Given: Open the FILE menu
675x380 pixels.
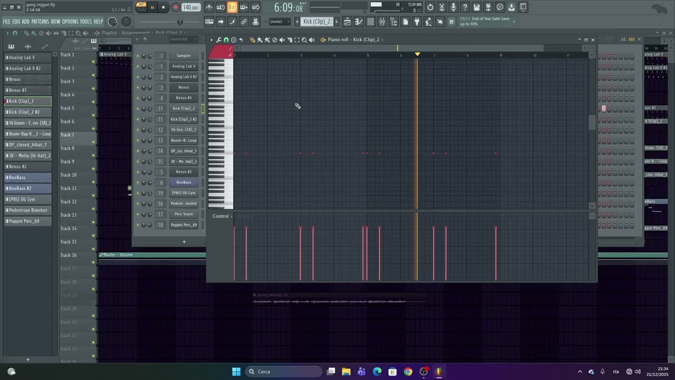Looking at the screenshot, I should (x=6, y=22).
